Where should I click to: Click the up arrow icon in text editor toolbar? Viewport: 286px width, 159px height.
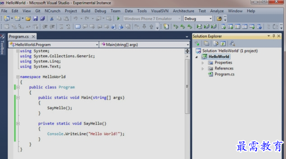[151, 27]
